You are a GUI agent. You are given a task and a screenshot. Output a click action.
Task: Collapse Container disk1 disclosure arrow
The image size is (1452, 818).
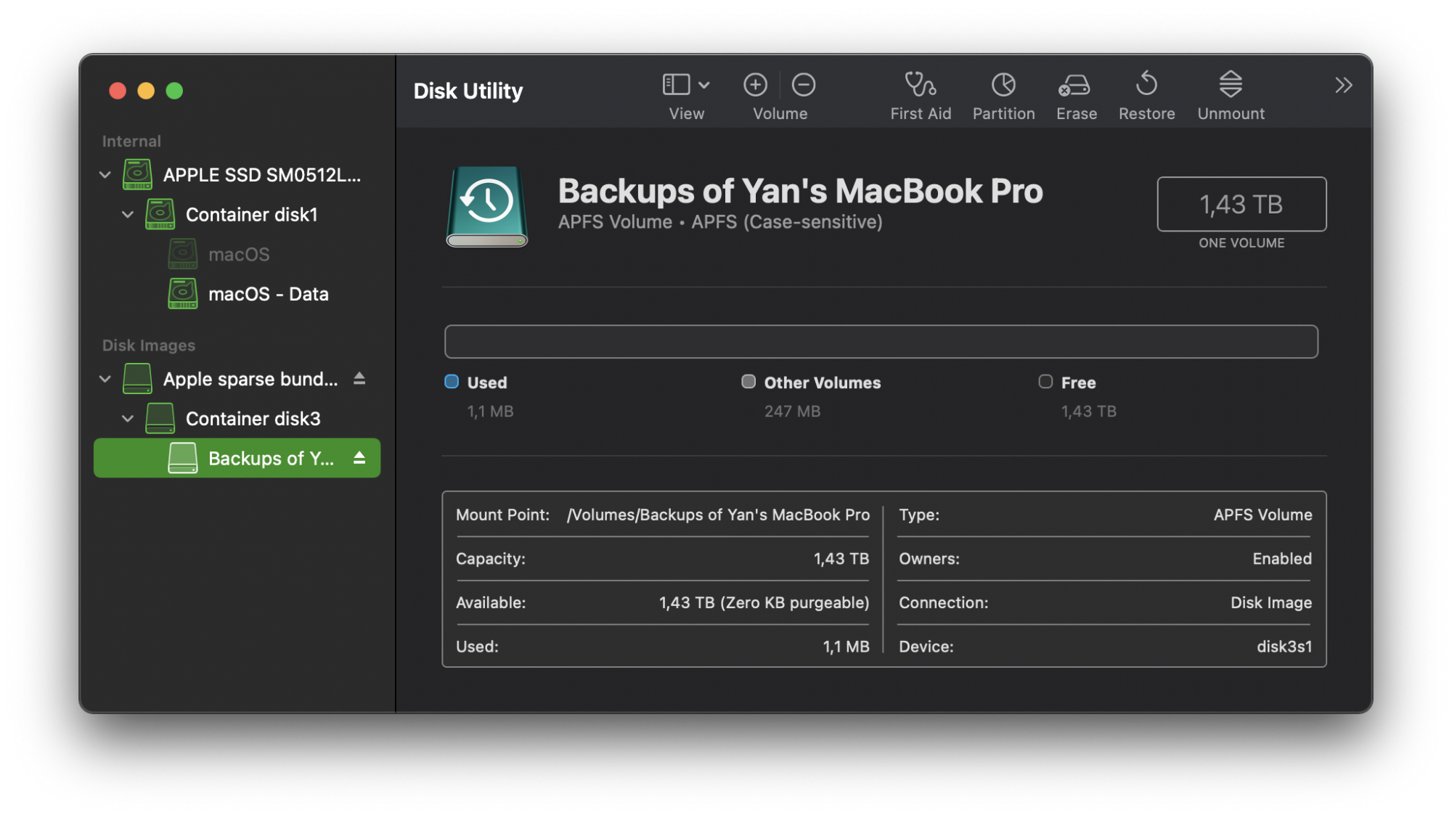[x=128, y=215]
